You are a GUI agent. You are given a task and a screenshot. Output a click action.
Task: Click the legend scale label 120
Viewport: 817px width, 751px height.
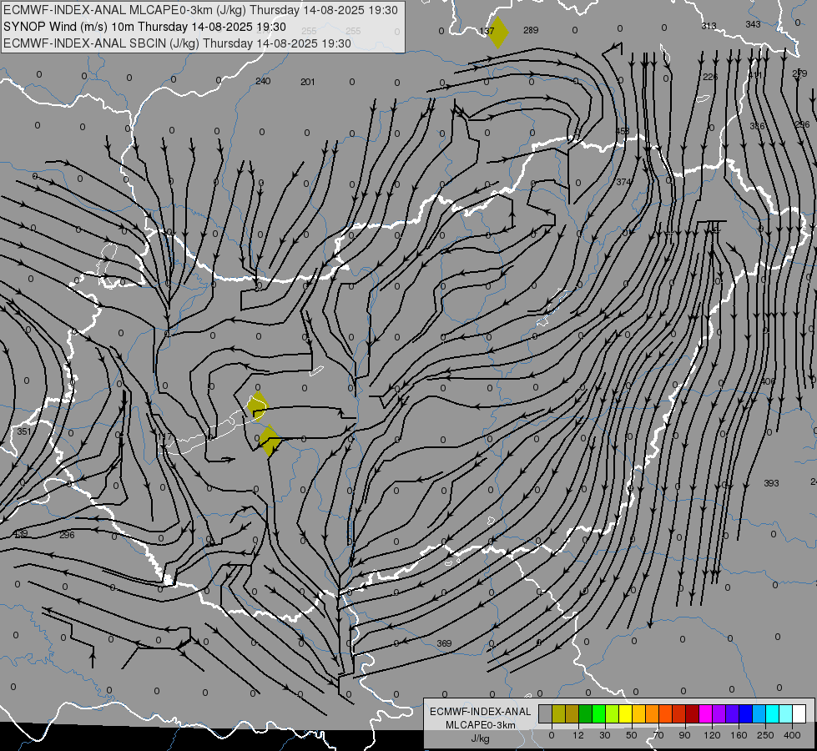point(712,735)
